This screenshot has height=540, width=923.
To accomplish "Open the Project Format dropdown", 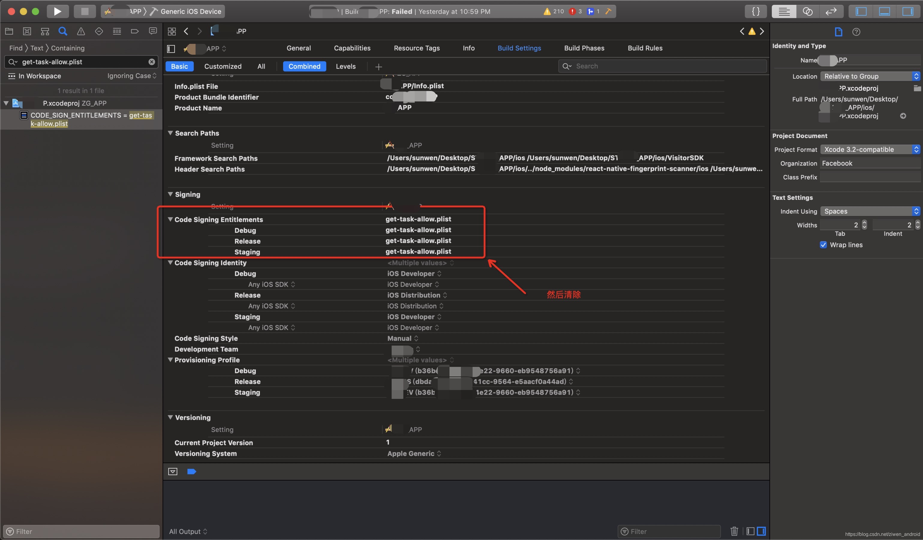I will (x=870, y=149).
